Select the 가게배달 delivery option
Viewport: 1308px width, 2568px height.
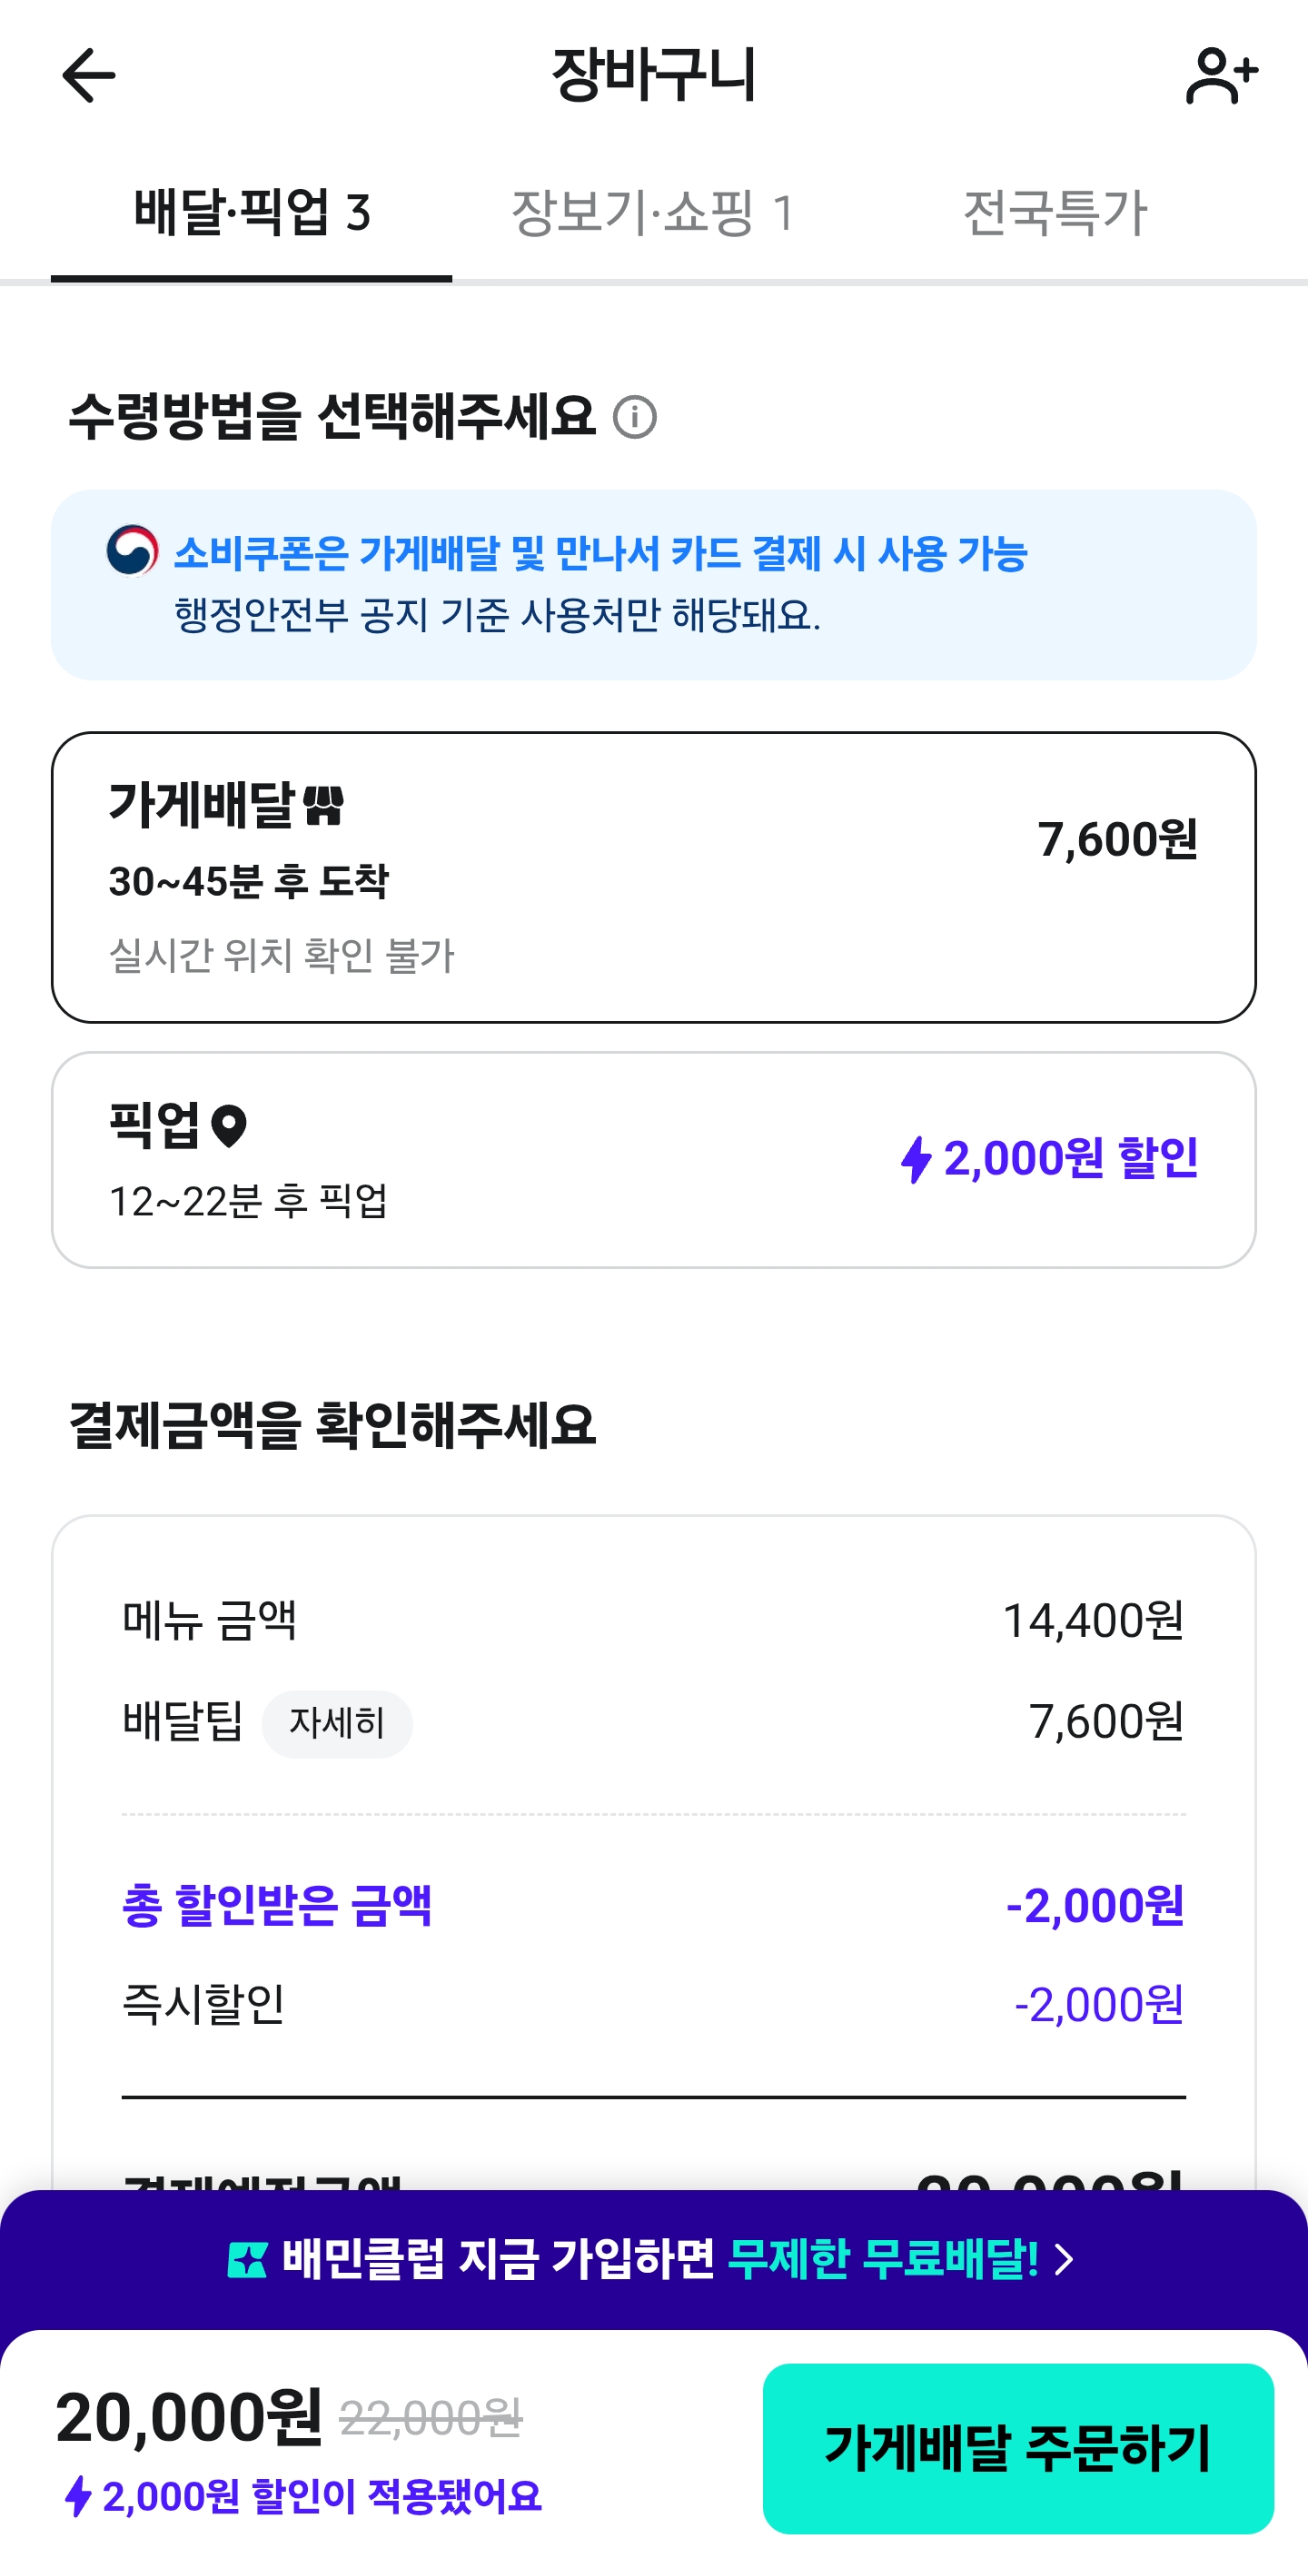[654, 877]
